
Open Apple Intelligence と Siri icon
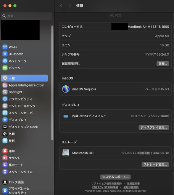coord(5,85)
